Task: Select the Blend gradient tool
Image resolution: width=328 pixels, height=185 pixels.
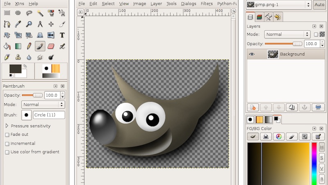Action: (18, 46)
